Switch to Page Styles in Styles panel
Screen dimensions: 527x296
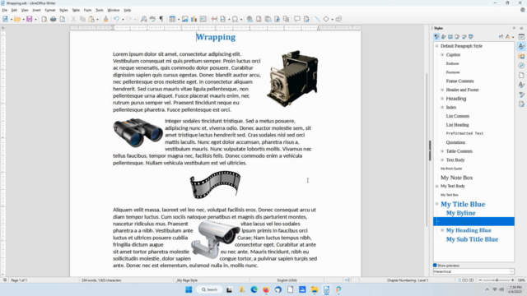pyautogui.click(x=457, y=36)
